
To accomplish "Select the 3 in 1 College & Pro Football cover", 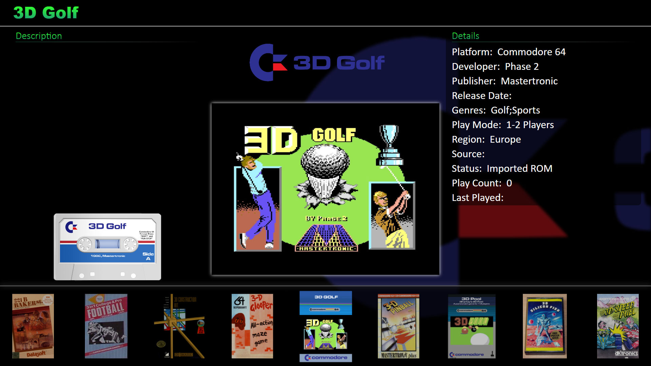I will pos(106,326).
